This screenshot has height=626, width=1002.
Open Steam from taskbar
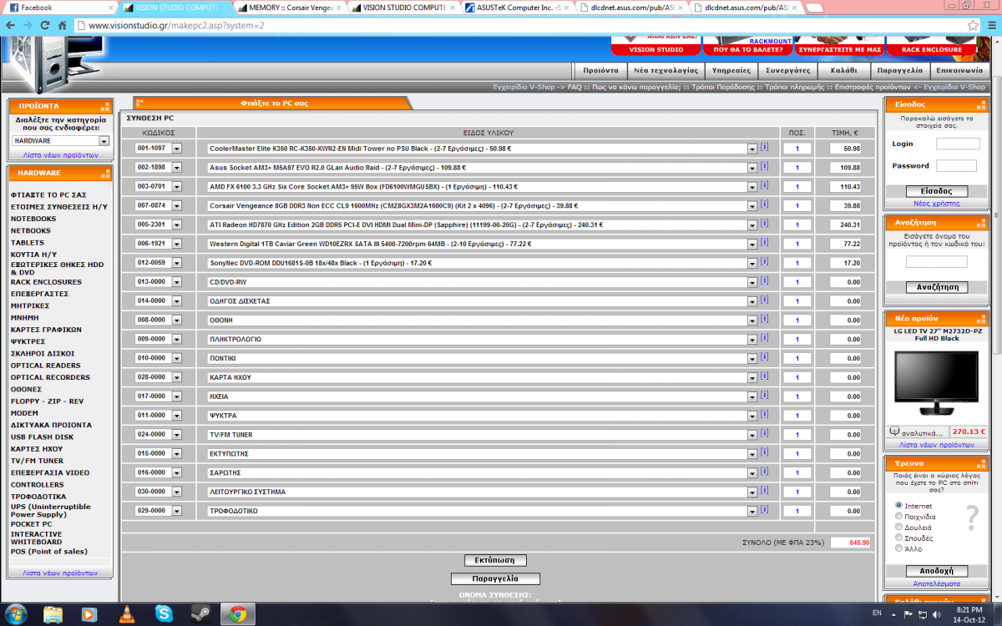200,614
